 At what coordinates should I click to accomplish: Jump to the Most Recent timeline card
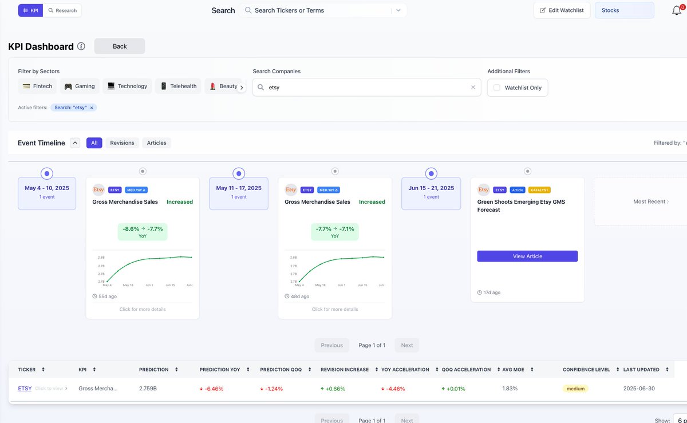click(x=651, y=201)
